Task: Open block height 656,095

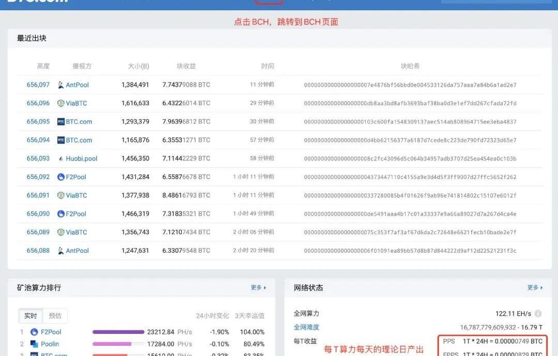Action: [x=38, y=122]
